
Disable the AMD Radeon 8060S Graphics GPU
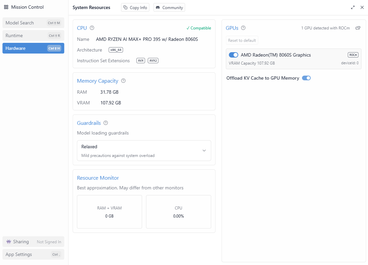[233, 55]
